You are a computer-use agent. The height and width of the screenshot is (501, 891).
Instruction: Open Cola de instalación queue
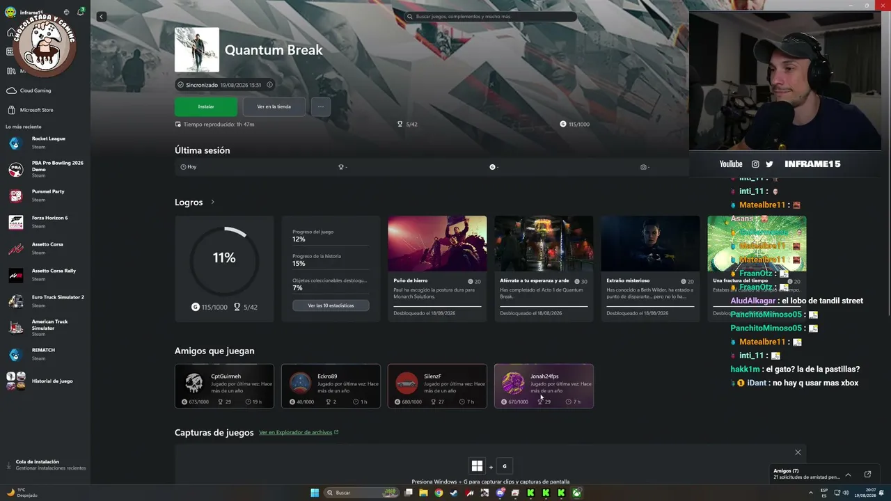pos(45,465)
